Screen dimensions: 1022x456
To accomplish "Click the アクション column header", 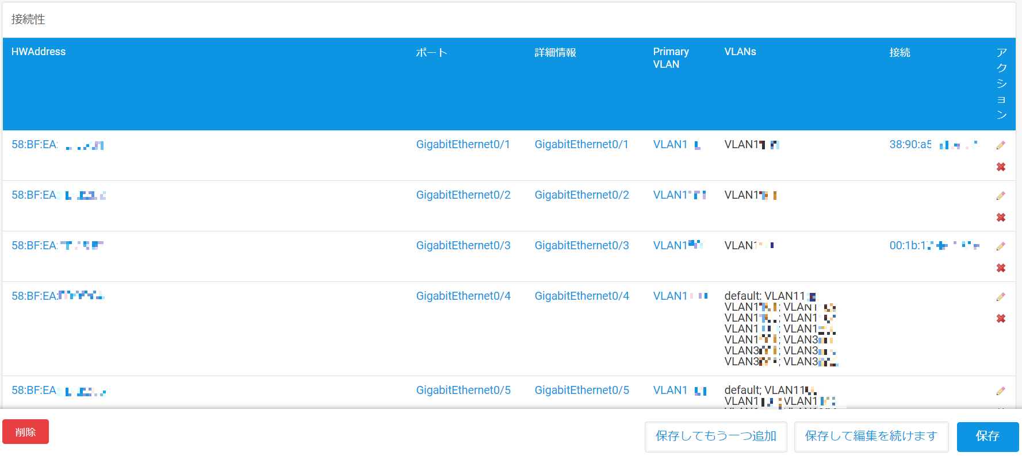I will 1002,83.
